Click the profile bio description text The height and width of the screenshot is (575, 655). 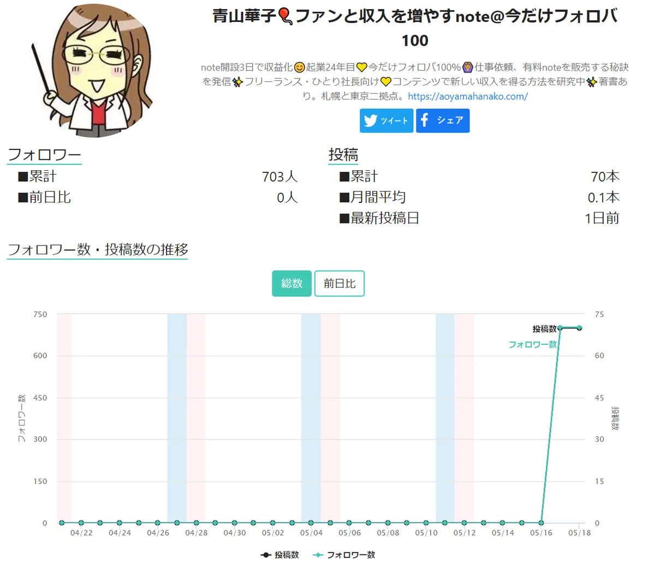tap(415, 82)
